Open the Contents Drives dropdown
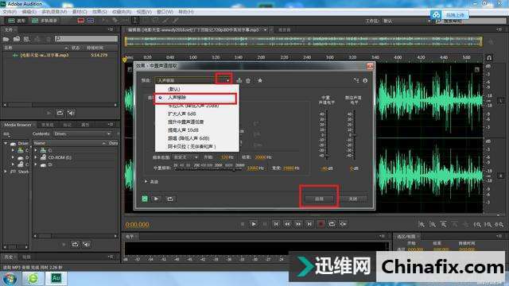The image size is (509, 286). 82,133
